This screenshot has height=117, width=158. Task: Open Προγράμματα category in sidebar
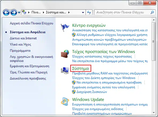(x=20, y=51)
